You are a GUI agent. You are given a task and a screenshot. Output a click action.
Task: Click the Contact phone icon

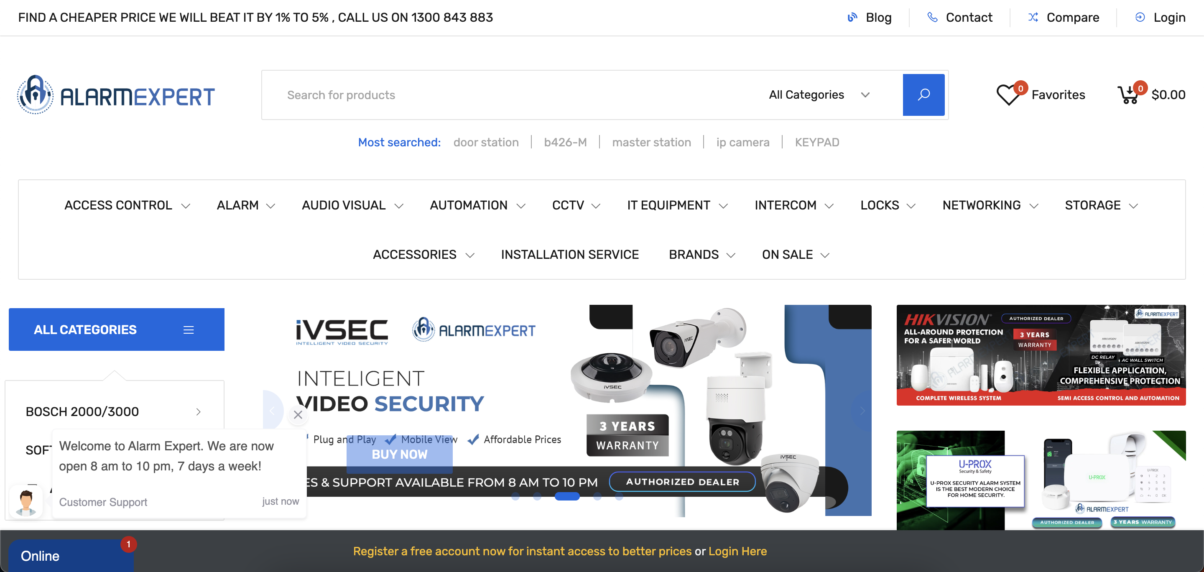(x=932, y=17)
